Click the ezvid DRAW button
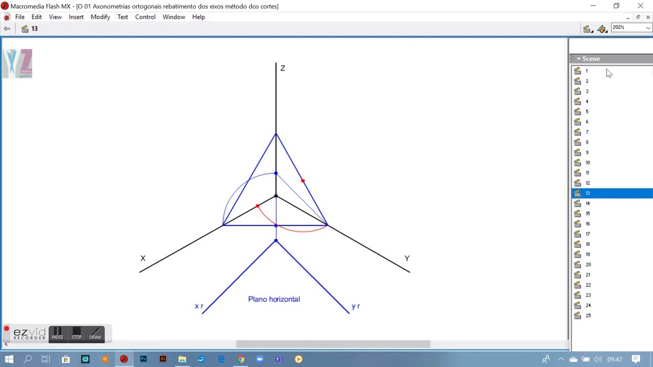 click(x=95, y=334)
